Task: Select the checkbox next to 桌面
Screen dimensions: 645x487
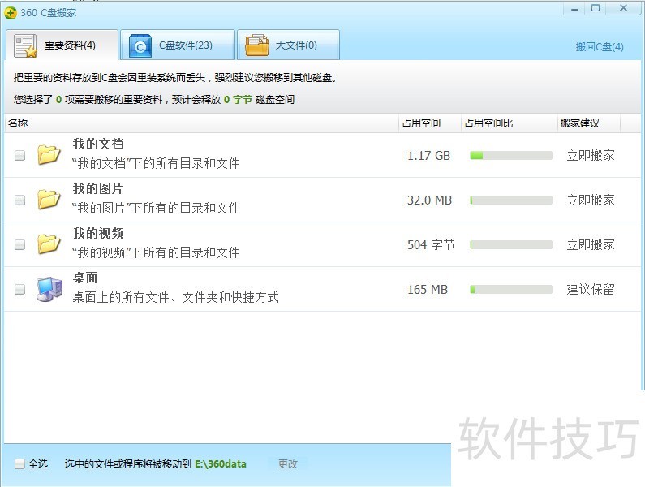Action: point(20,290)
